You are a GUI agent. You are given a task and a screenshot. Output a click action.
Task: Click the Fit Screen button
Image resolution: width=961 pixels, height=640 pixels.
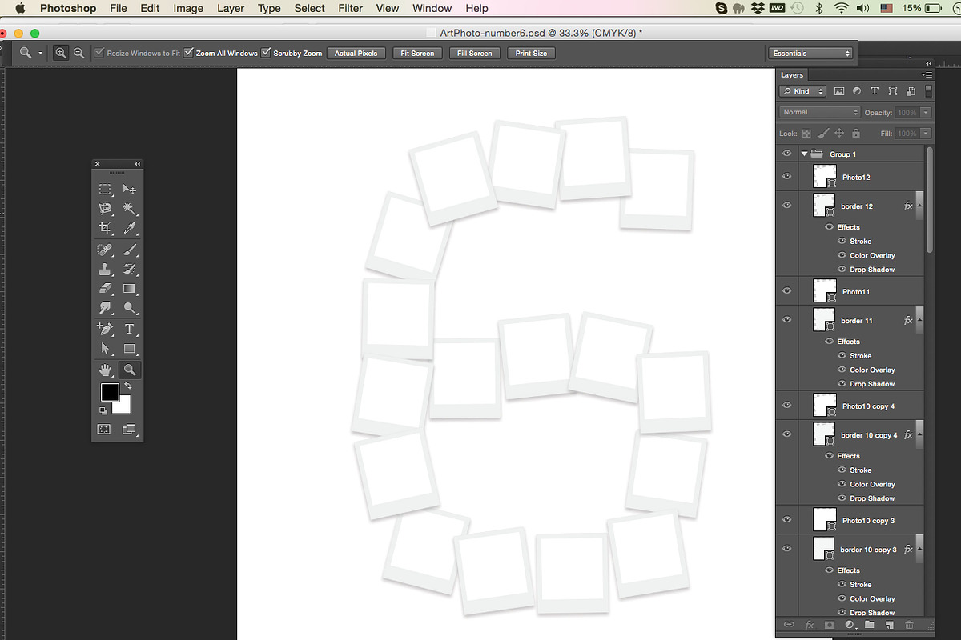tap(417, 54)
